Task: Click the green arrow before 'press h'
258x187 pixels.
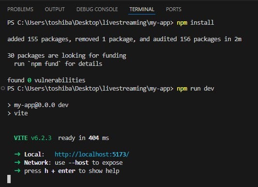Action: point(17,171)
